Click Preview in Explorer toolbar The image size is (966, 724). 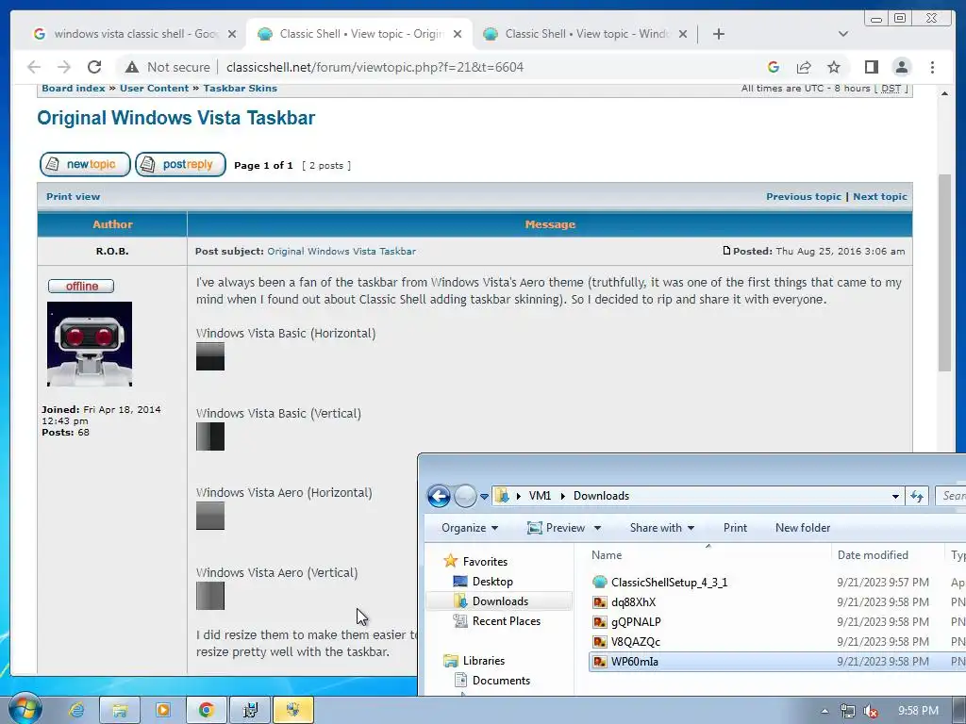tap(557, 528)
